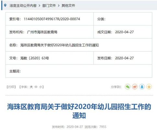
Task: Go to the 部门文件 breadcrumb link
Action: coord(49,6)
